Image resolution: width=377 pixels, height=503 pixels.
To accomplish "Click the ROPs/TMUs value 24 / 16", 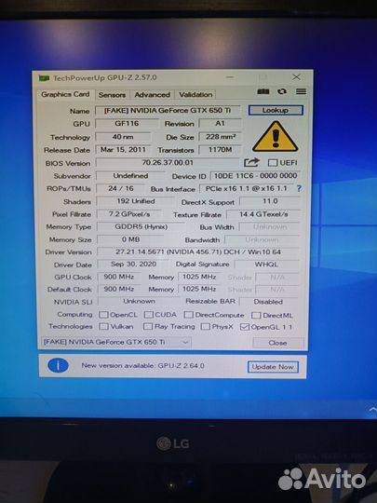I will 121,188.
